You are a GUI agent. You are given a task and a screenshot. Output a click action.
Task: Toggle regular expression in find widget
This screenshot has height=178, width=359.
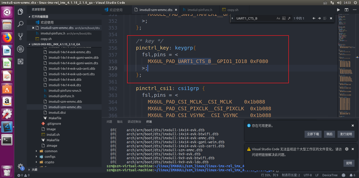pos(289,18)
